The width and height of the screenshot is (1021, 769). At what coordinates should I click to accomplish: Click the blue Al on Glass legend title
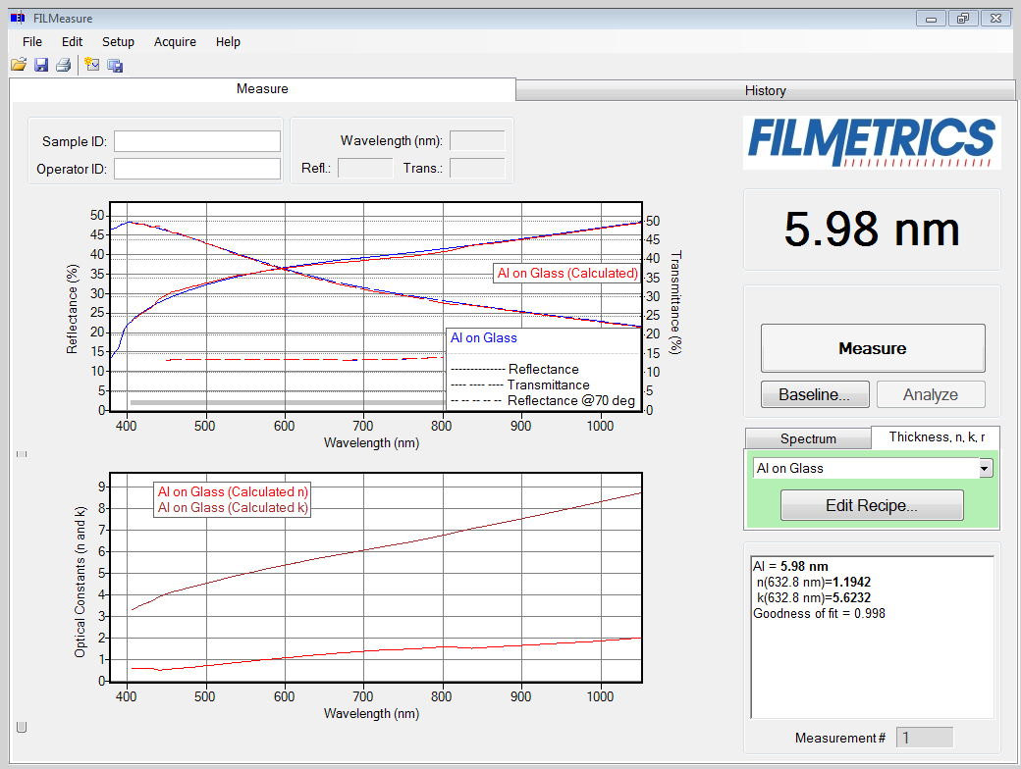[484, 337]
